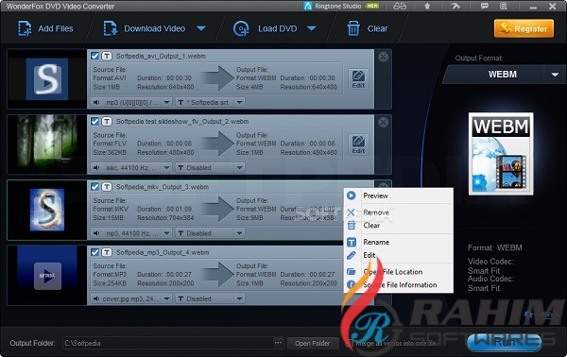567x357 pixels.
Task: Click file name Softpedia_mp3_Output_4.webm
Action: point(163,252)
